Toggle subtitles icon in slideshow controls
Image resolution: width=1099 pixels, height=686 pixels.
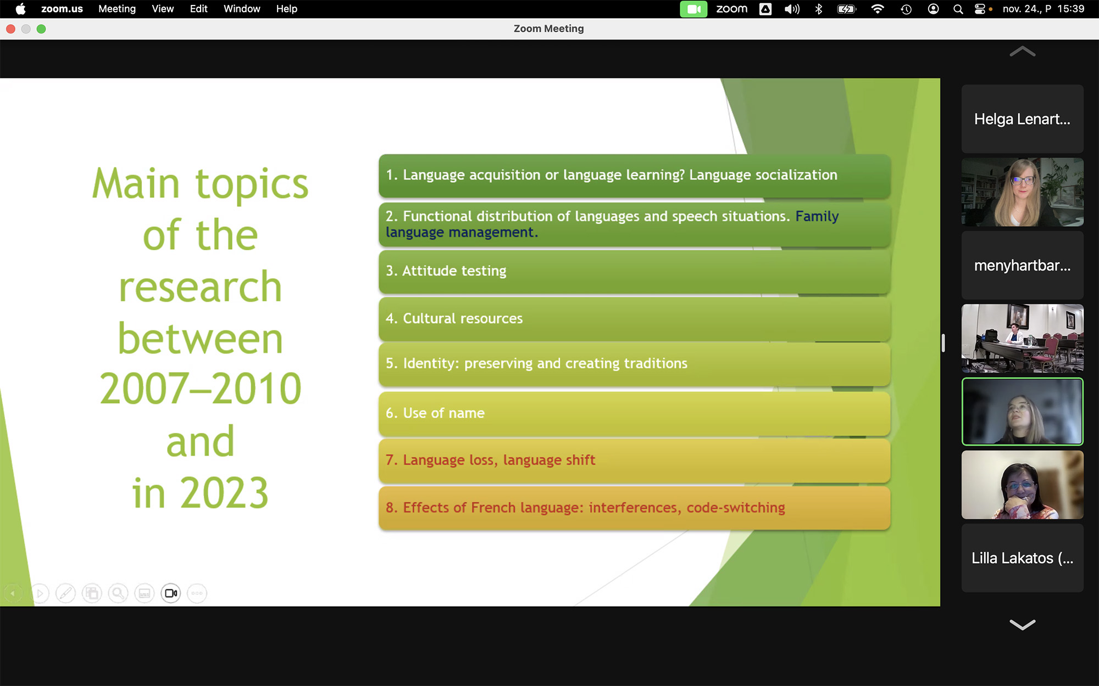click(145, 593)
